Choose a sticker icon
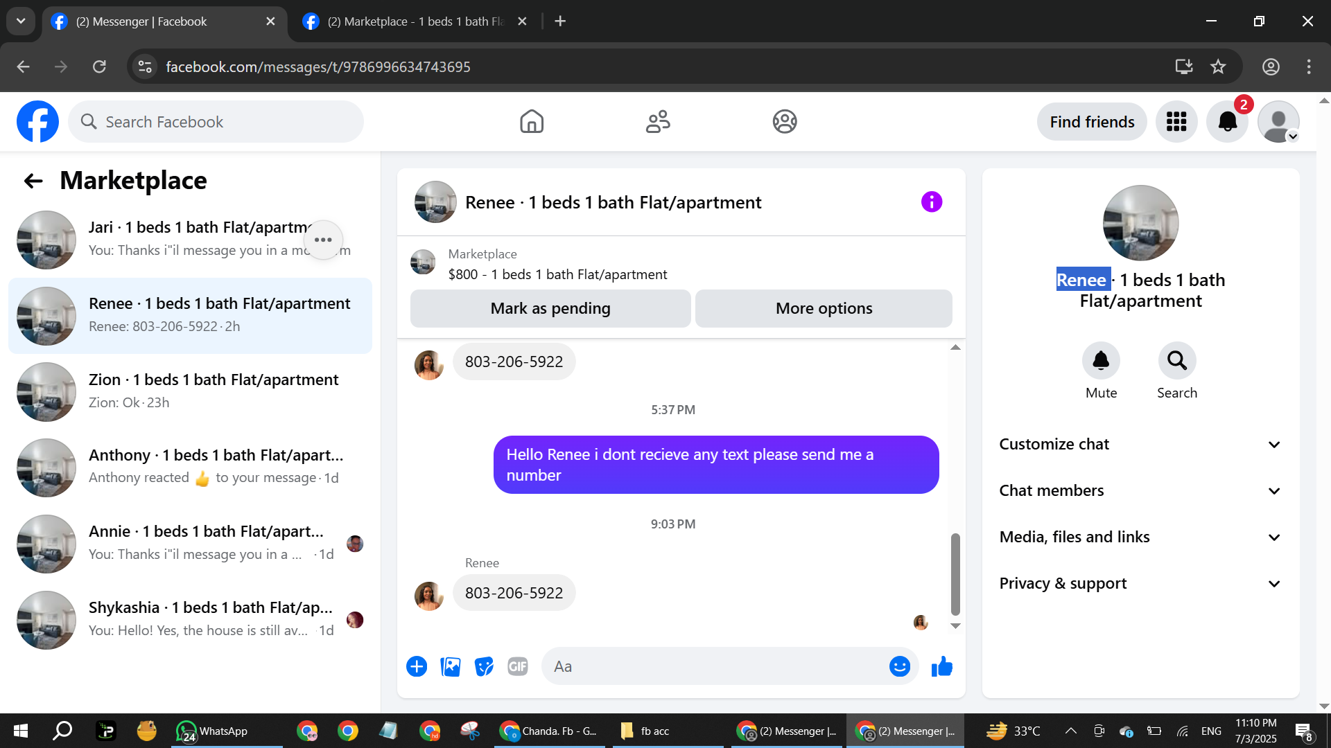The image size is (1331, 748). pyautogui.click(x=484, y=666)
